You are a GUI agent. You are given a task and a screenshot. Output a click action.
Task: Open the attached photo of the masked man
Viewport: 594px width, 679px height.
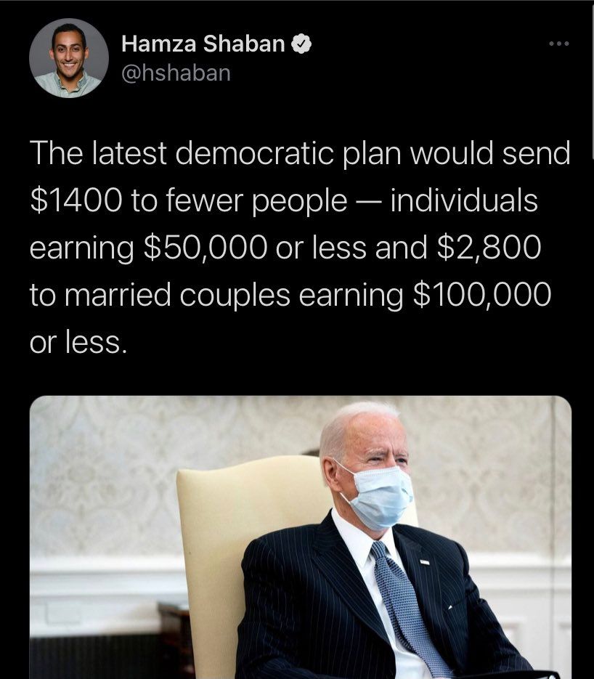300,537
